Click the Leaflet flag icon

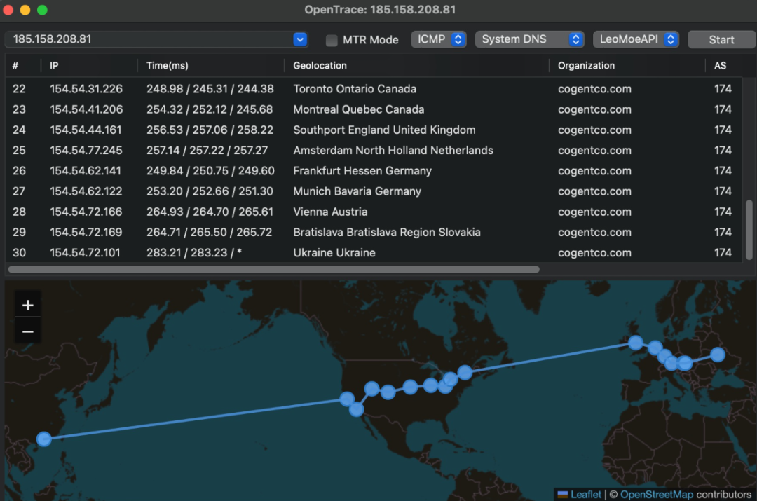click(562, 494)
